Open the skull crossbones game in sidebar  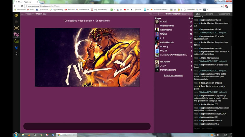pos(16,28)
